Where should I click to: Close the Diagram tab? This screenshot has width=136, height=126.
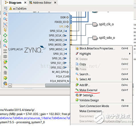click(x=25, y=3)
